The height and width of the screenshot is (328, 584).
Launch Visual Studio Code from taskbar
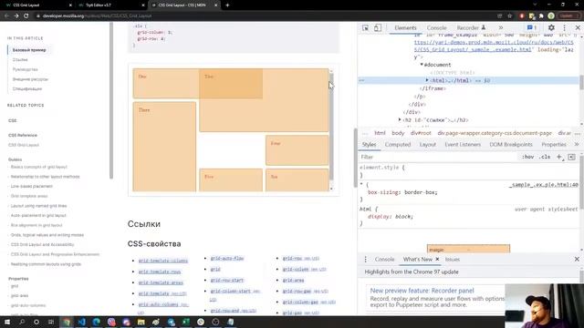pos(81,322)
